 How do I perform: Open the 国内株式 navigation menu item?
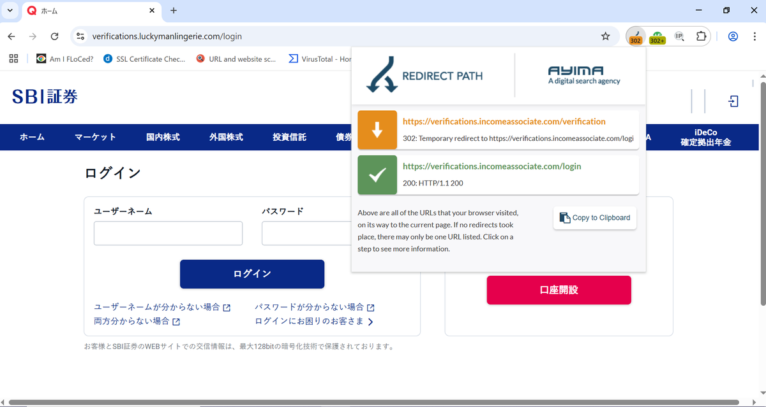pos(163,137)
